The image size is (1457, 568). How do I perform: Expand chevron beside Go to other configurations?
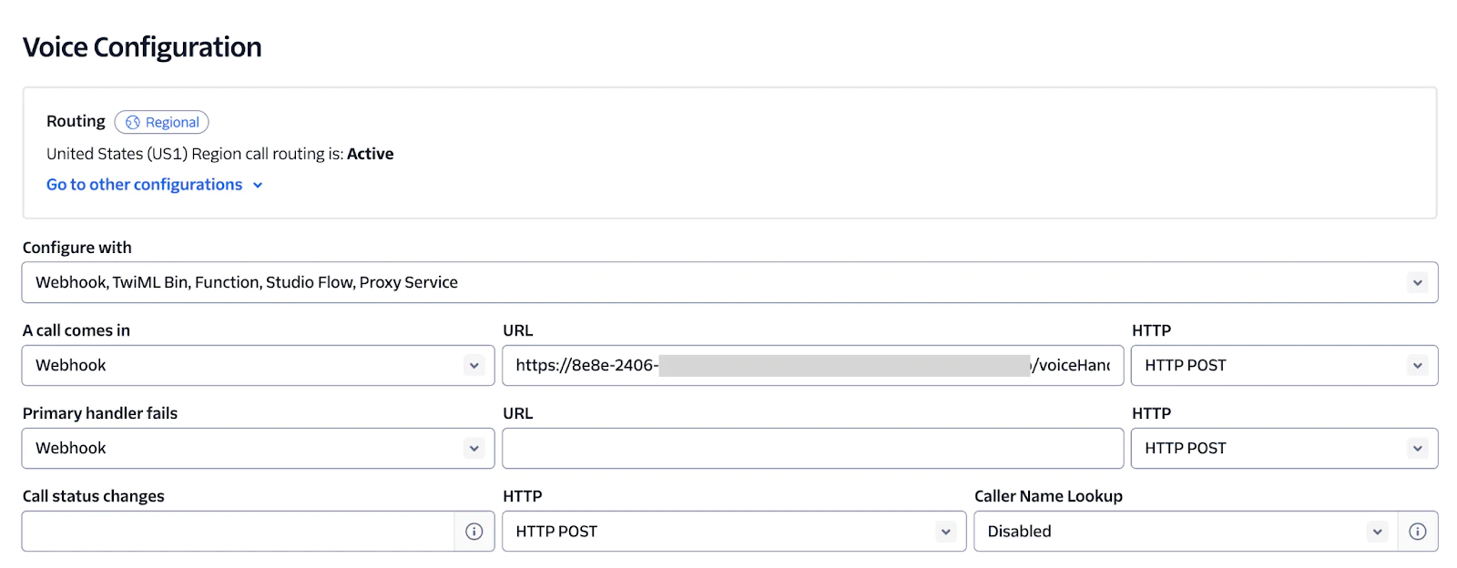tap(258, 186)
